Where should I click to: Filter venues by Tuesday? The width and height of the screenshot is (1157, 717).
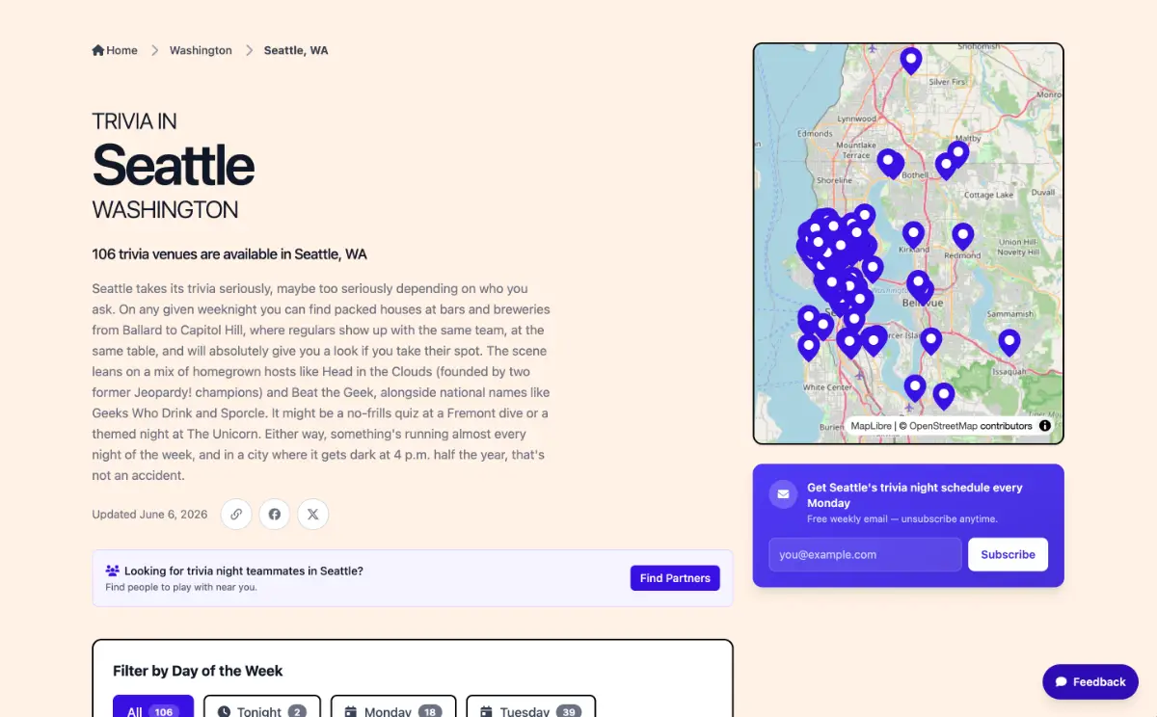tap(530, 706)
